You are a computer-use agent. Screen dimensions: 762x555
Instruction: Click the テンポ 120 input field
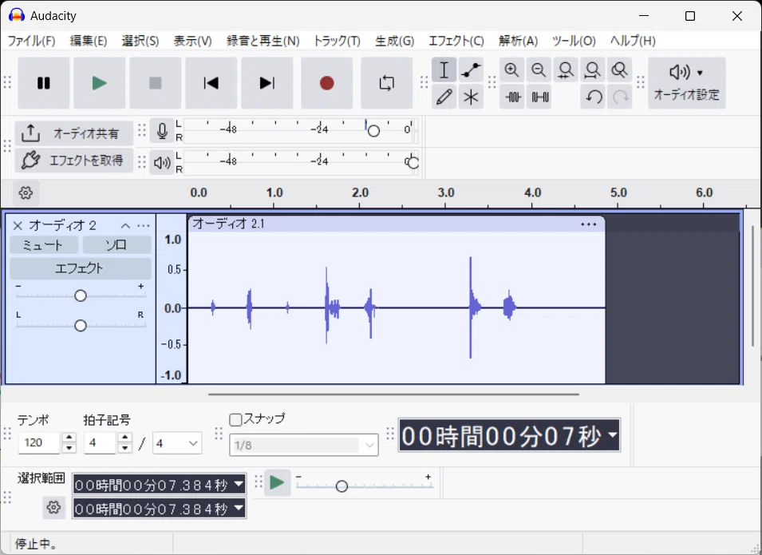39,442
